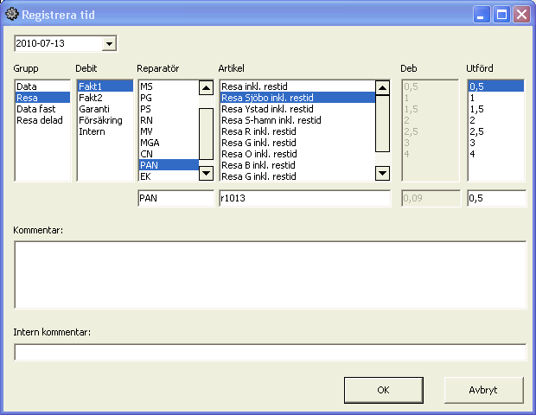Choose 'Garanti' in Debit list

[94, 109]
